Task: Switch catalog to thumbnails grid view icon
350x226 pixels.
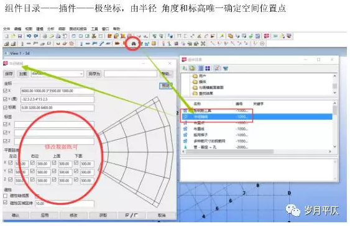Action: coord(208,68)
